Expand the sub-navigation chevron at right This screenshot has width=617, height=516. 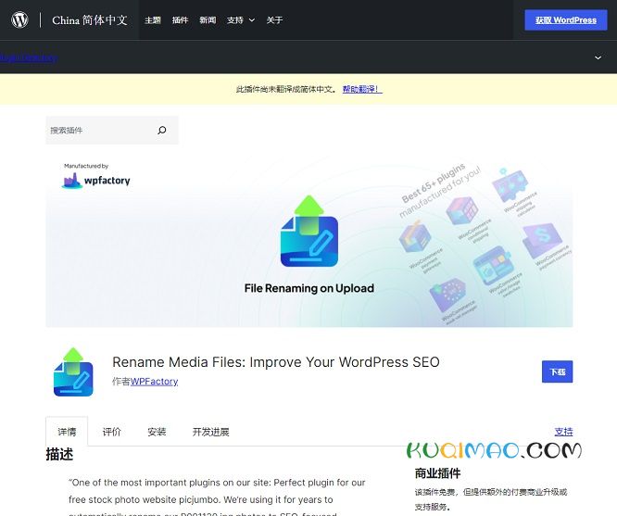click(x=598, y=57)
